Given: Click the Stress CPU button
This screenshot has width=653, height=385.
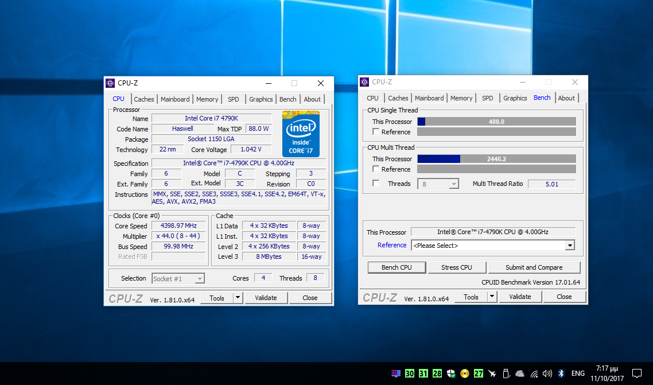Looking at the screenshot, I should [x=457, y=267].
